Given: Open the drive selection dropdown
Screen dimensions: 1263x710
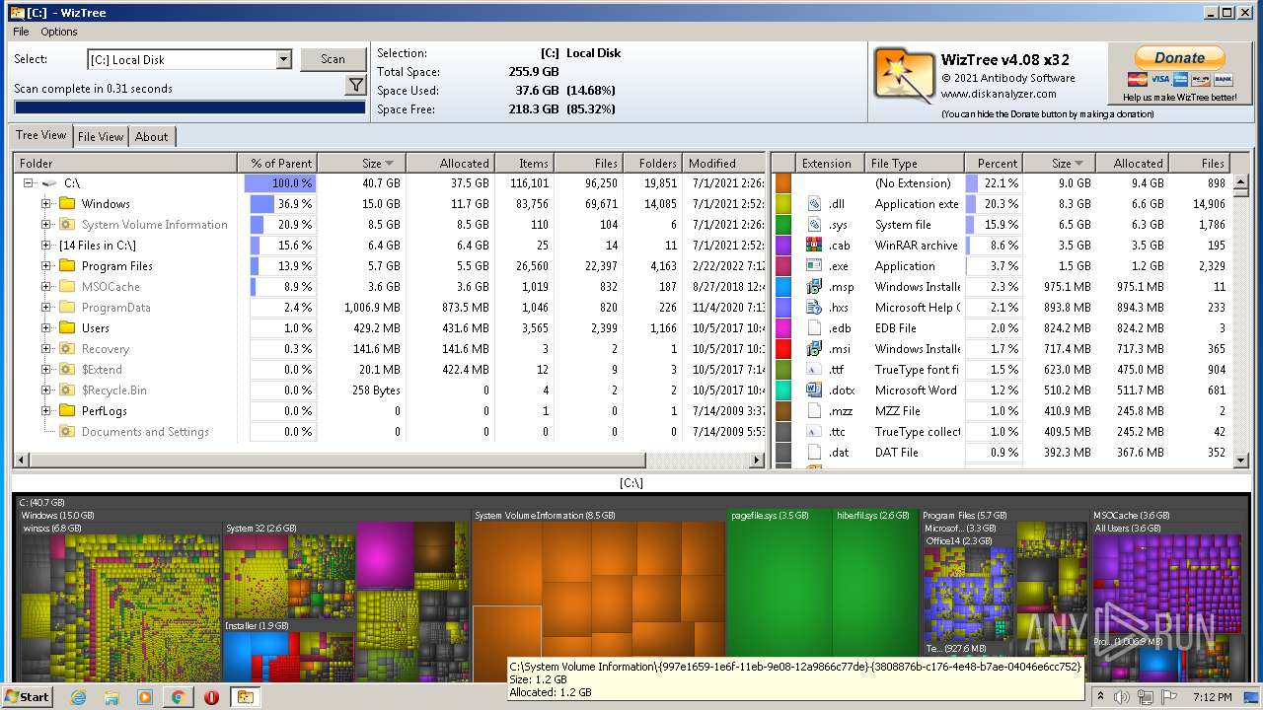Looking at the screenshot, I should 284,59.
